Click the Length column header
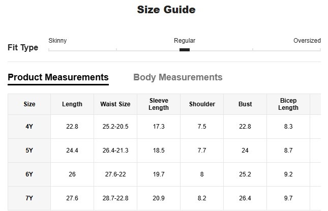This screenshot has width=328, height=211. [72, 104]
